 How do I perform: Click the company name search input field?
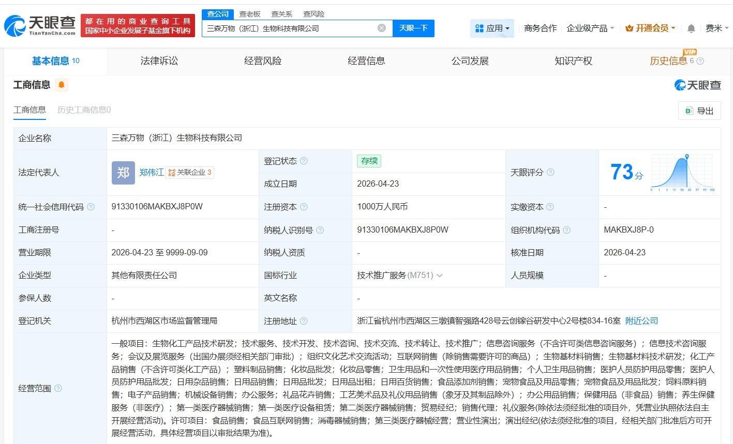point(290,28)
